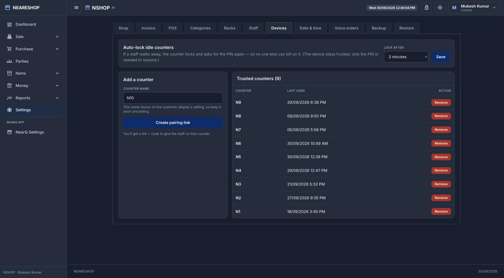The height and width of the screenshot is (278, 504).
Task: Expand the Items submenu chevron
Action: tap(57, 73)
